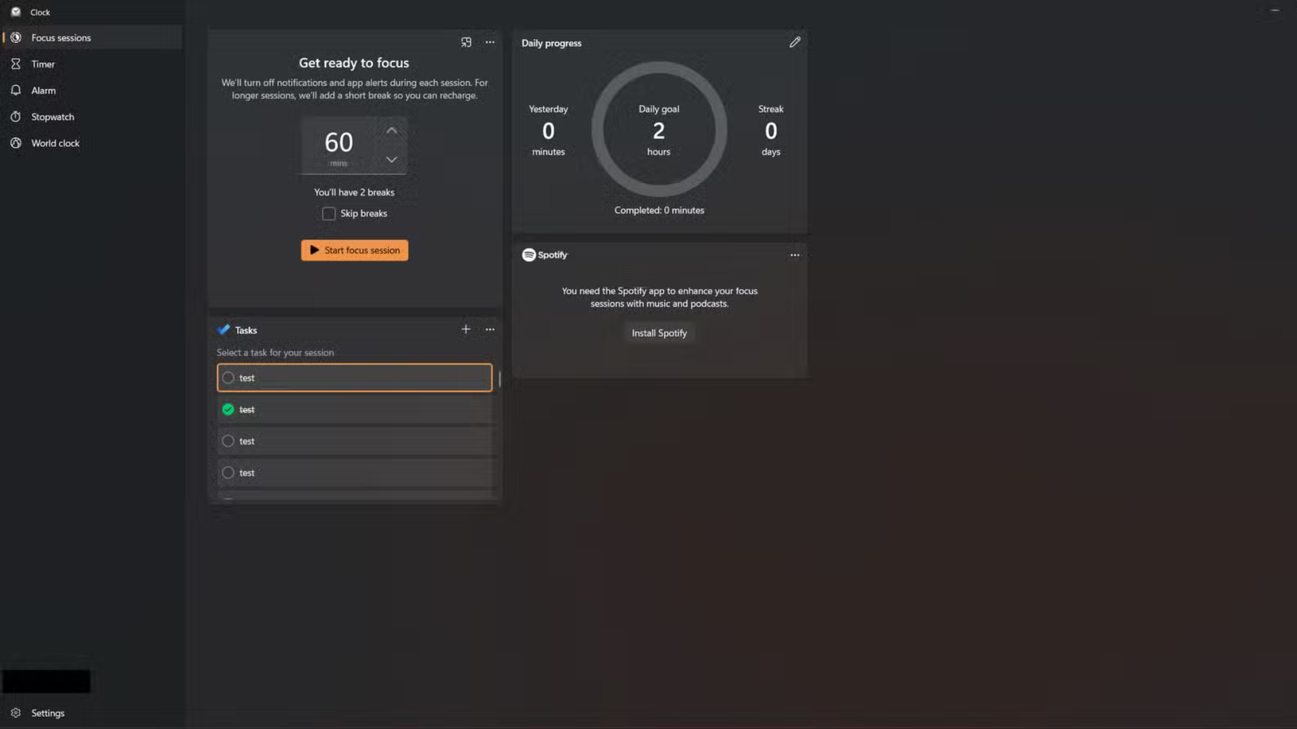This screenshot has width=1297, height=729.
Task: Open the Tasks panel more options menu
Action: tap(490, 329)
